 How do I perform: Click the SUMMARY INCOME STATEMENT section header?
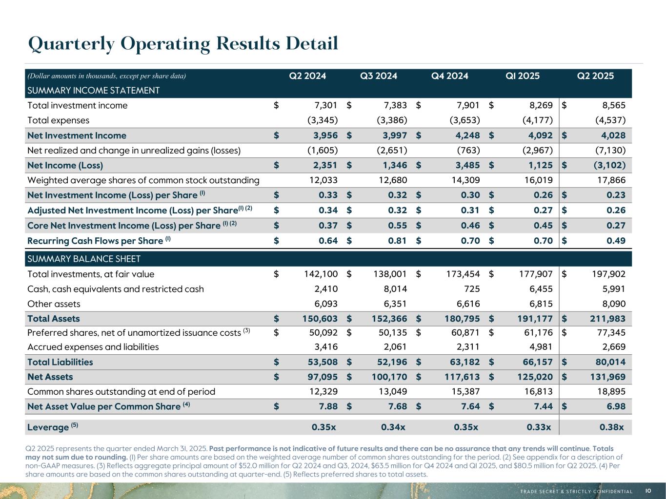coord(94,90)
